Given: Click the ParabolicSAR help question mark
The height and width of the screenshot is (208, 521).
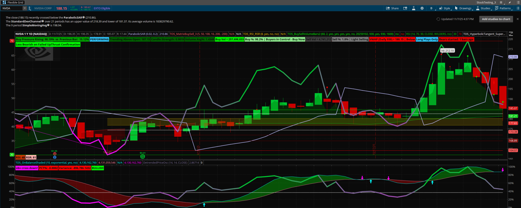Looking at the screenshot, I should [x=84, y=17].
